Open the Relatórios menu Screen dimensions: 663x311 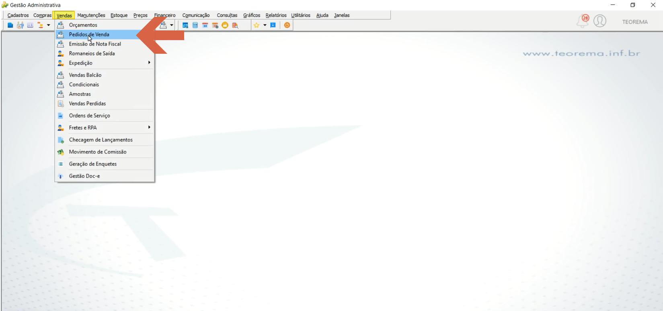pyautogui.click(x=276, y=15)
